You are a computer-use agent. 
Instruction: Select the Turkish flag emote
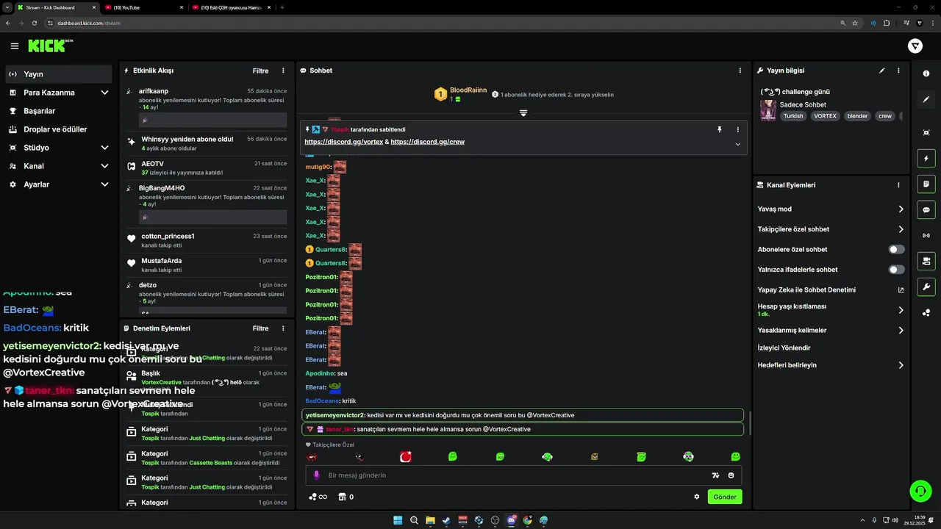pyautogui.click(x=405, y=457)
